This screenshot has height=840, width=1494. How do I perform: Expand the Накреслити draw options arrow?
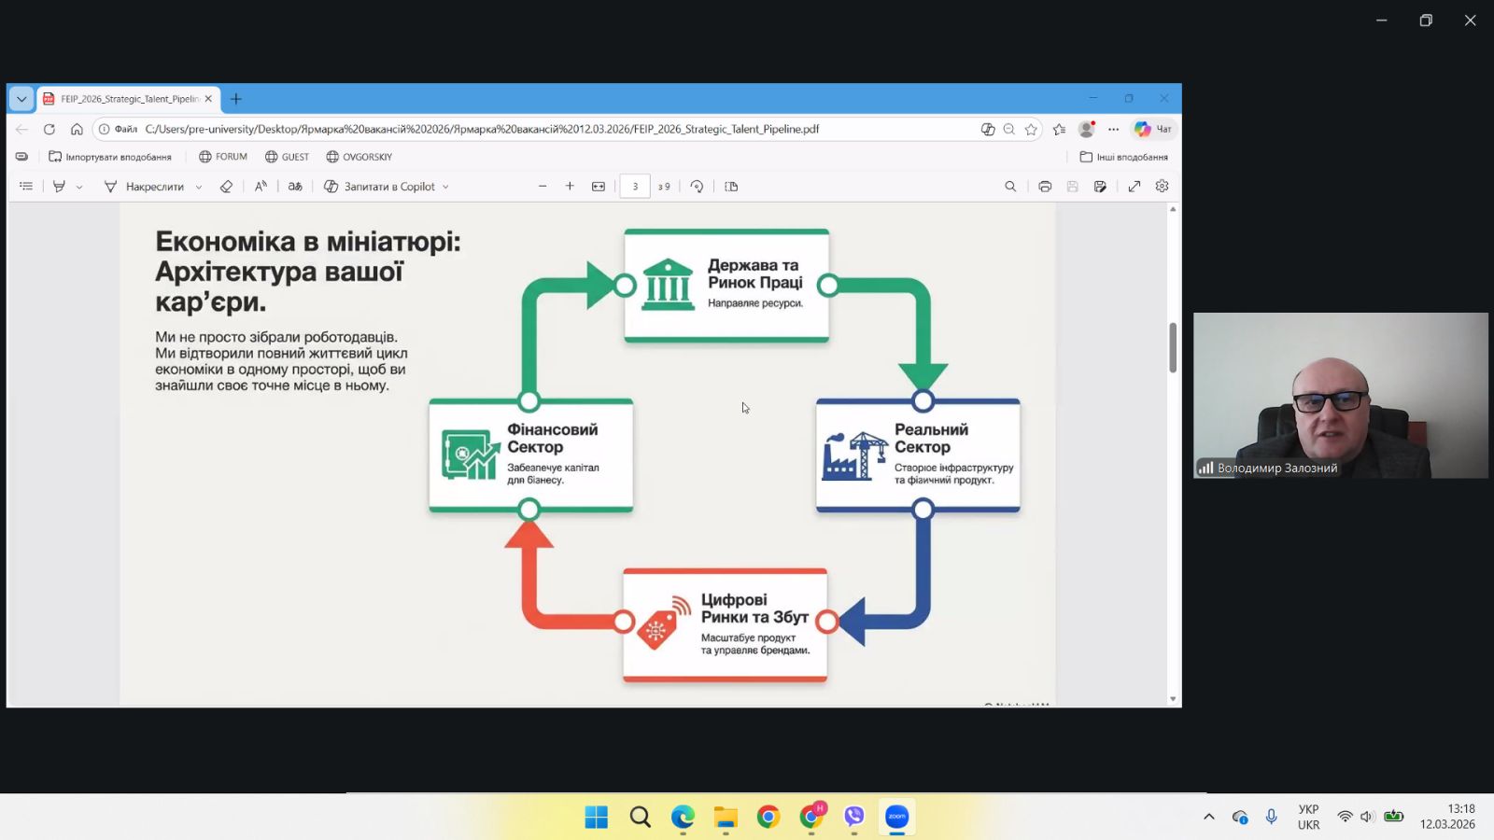point(199,188)
